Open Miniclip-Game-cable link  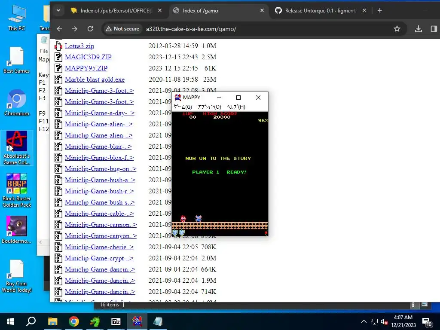pyautogui.click(x=99, y=214)
